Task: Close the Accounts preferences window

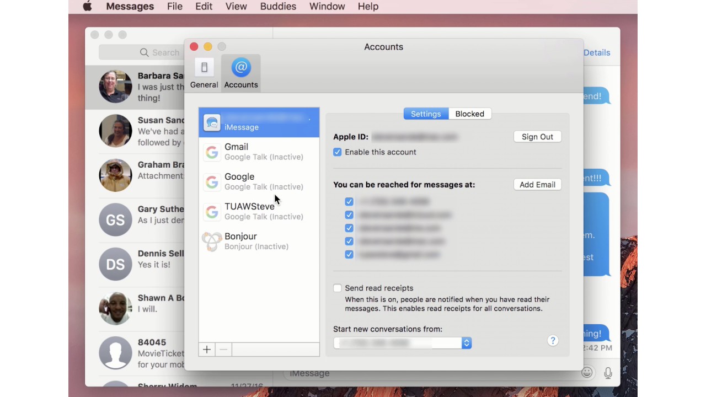Action: 194,47
